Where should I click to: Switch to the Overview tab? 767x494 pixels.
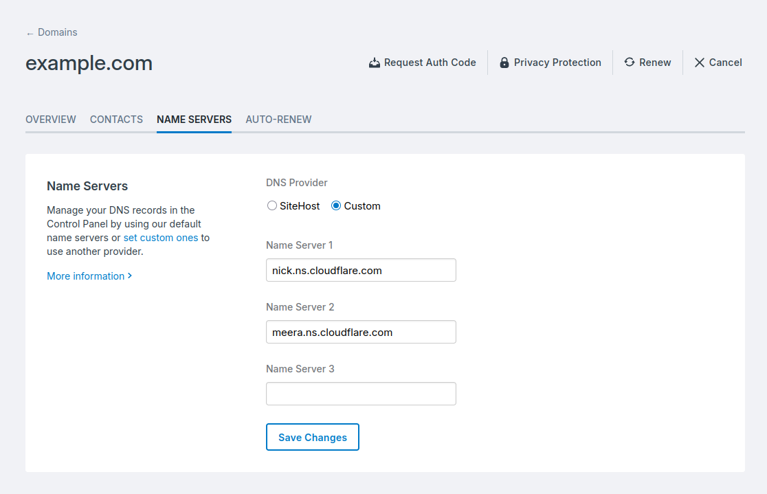click(x=50, y=119)
